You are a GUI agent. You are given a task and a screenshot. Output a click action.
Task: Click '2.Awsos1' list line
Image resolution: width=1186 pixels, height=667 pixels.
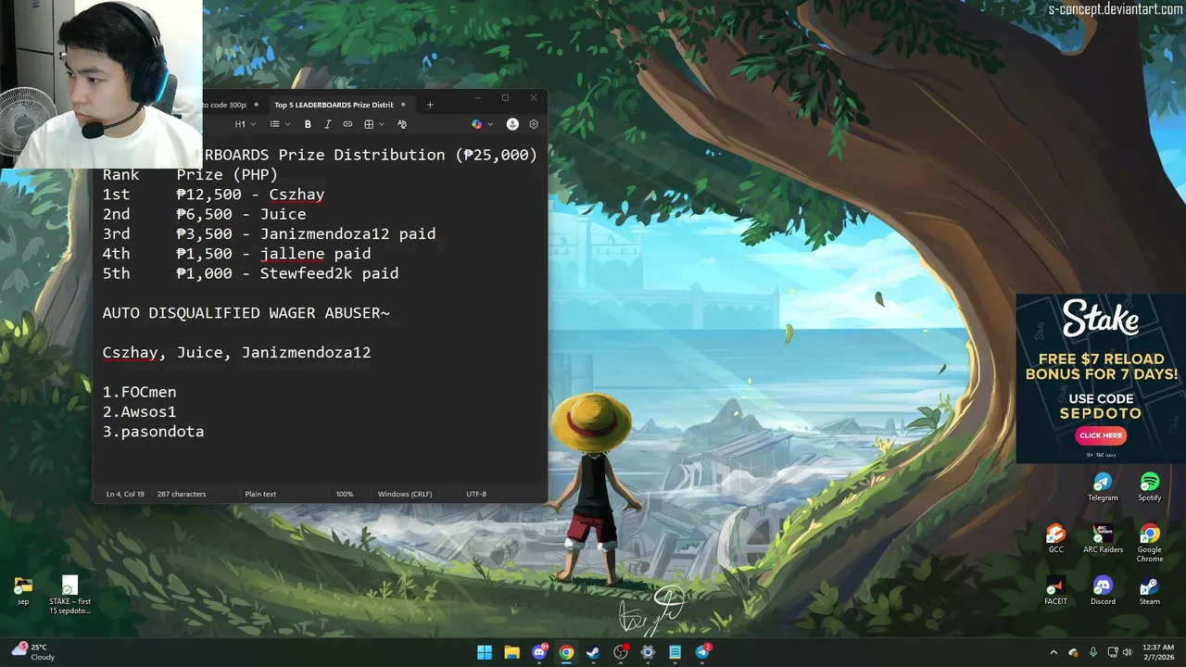tap(139, 411)
